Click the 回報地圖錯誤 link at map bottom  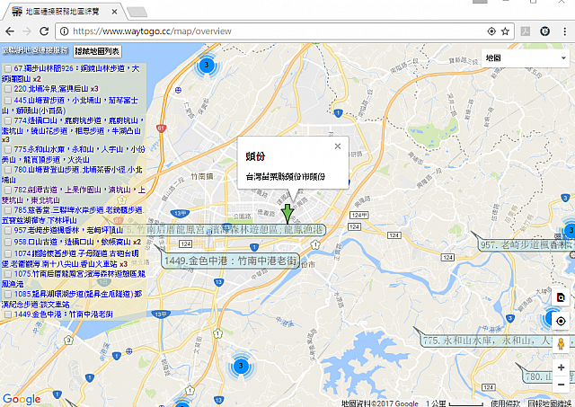click(x=549, y=403)
